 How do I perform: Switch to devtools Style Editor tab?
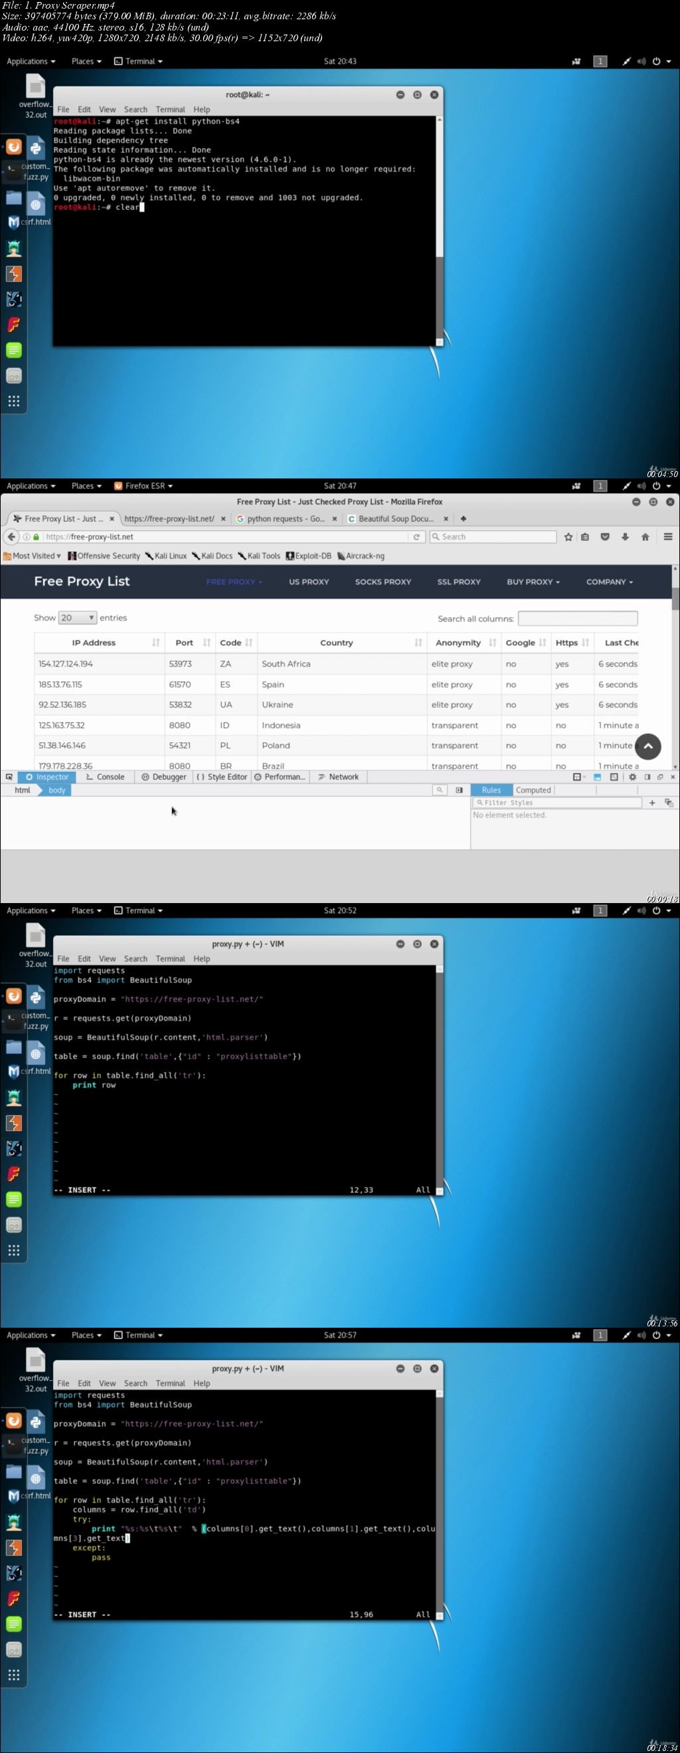222,776
